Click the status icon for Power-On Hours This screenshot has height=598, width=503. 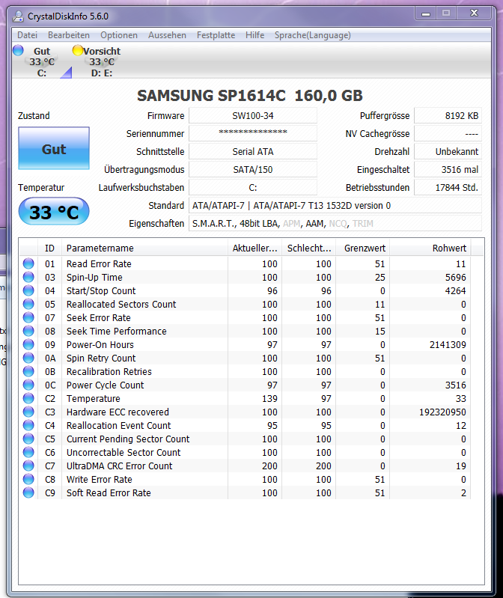28,344
